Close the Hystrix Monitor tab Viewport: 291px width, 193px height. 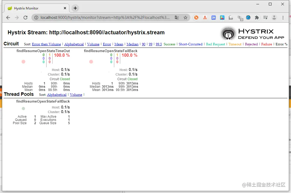coord(65,8)
